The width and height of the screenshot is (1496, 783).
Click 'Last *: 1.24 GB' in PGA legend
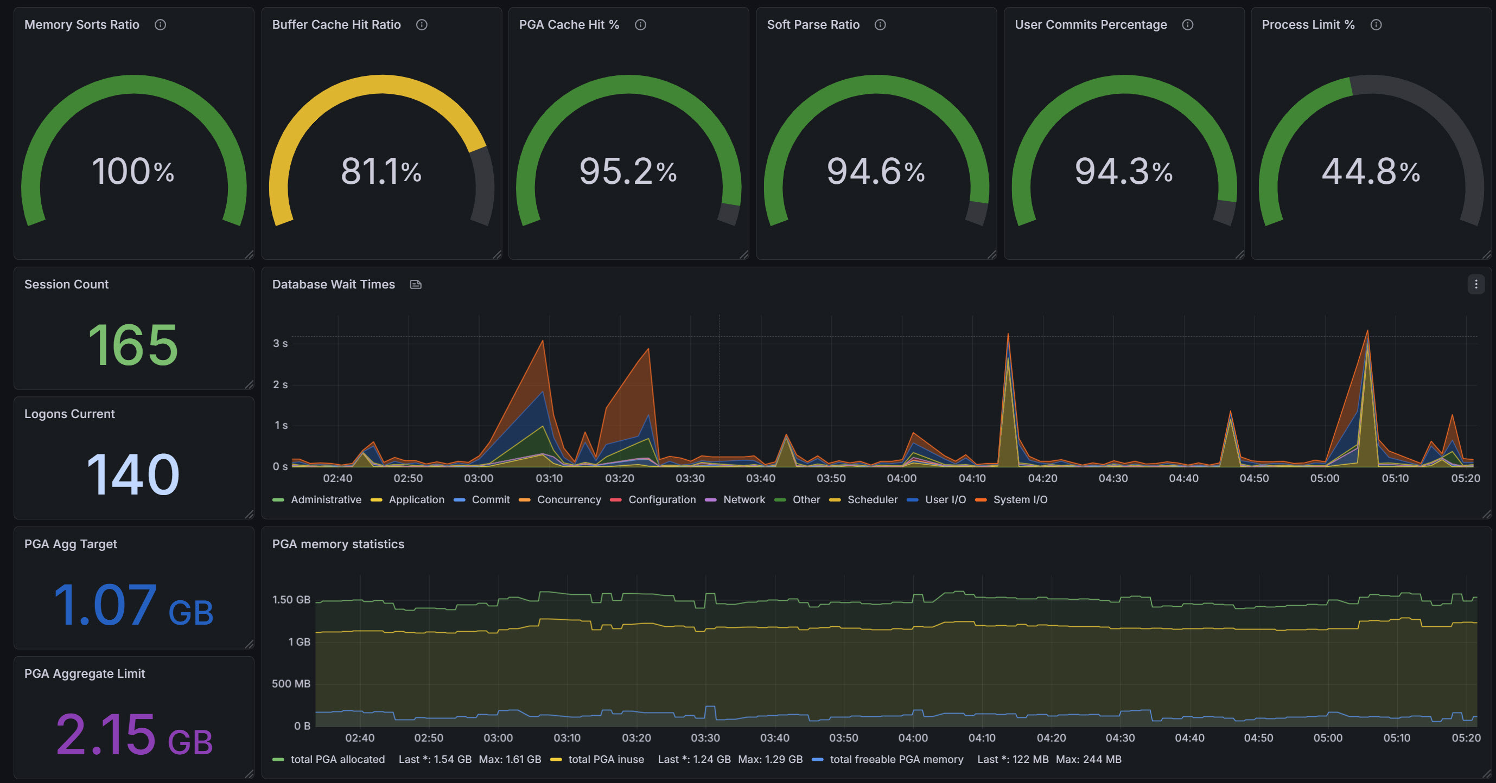coord(694,759)
